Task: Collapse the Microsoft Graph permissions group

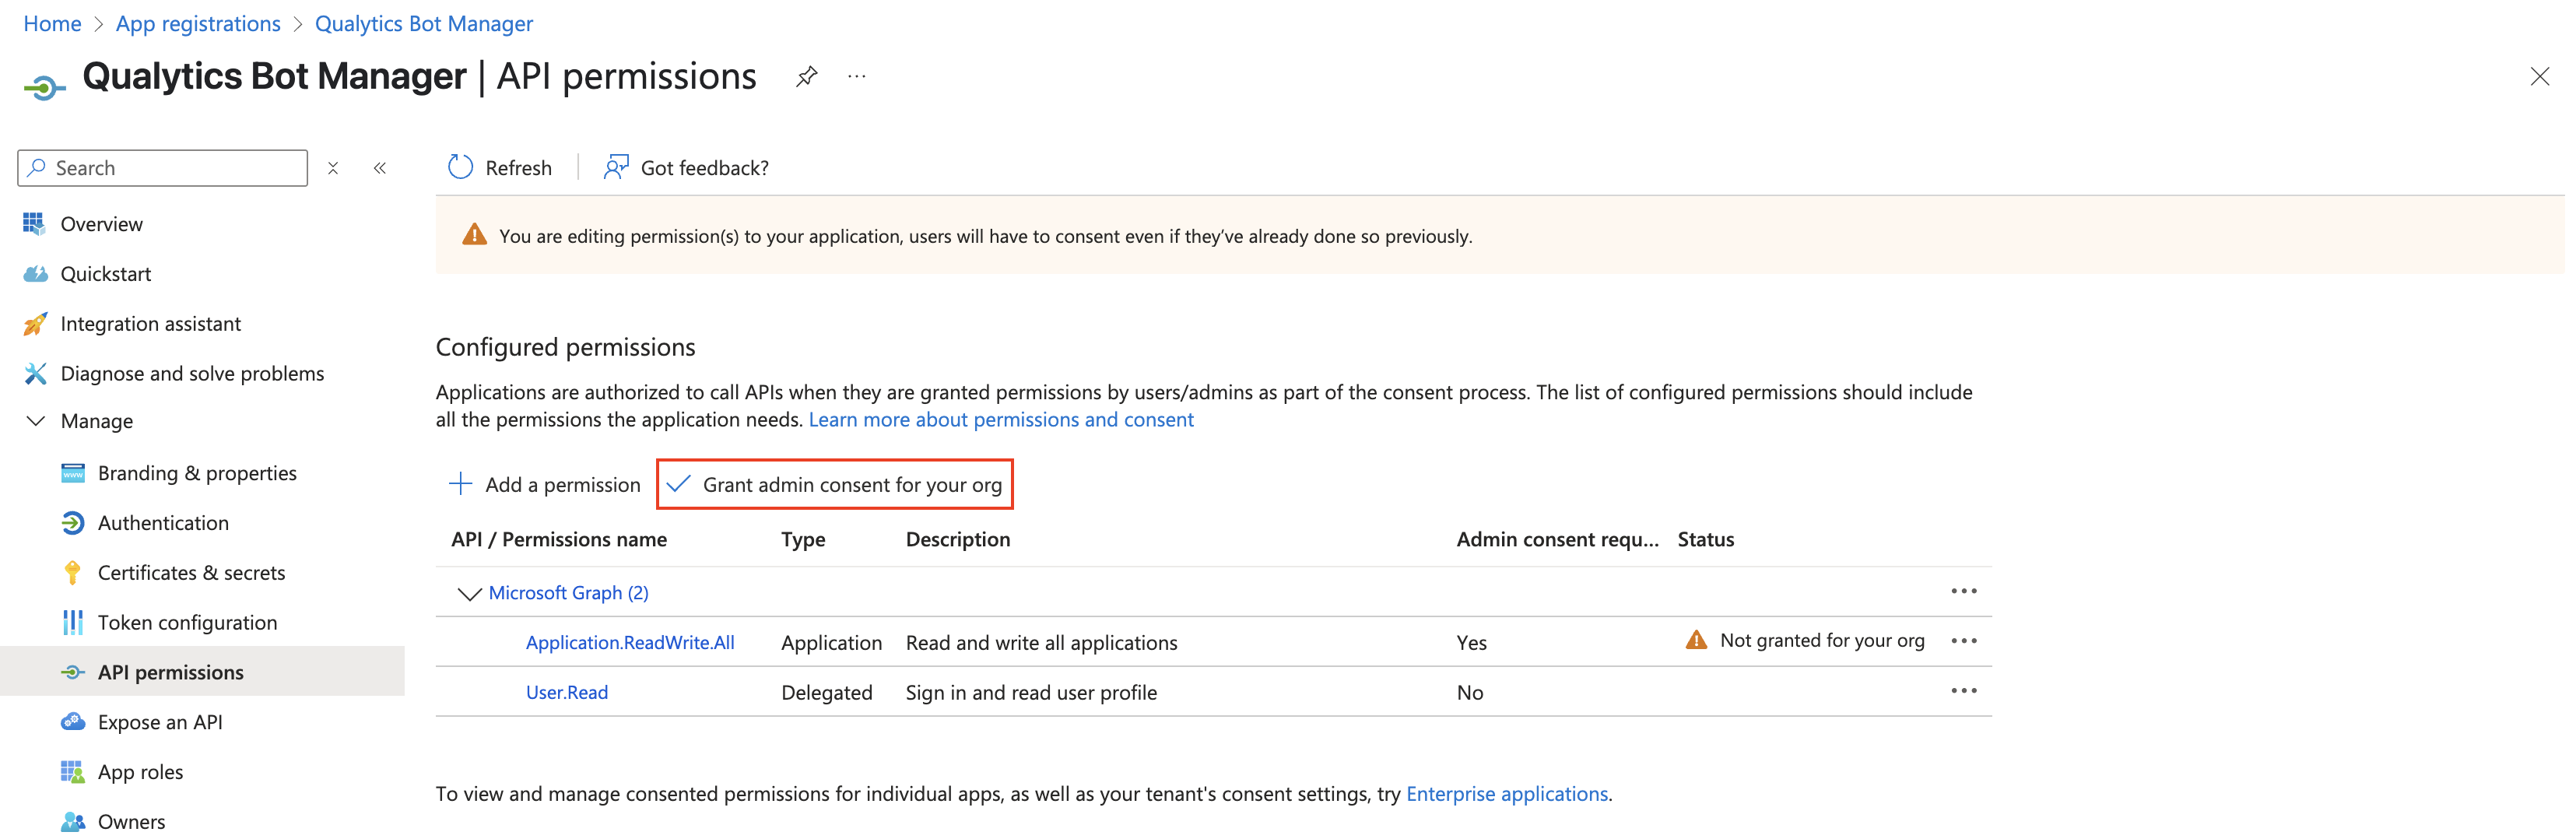Action: (469, 593)
